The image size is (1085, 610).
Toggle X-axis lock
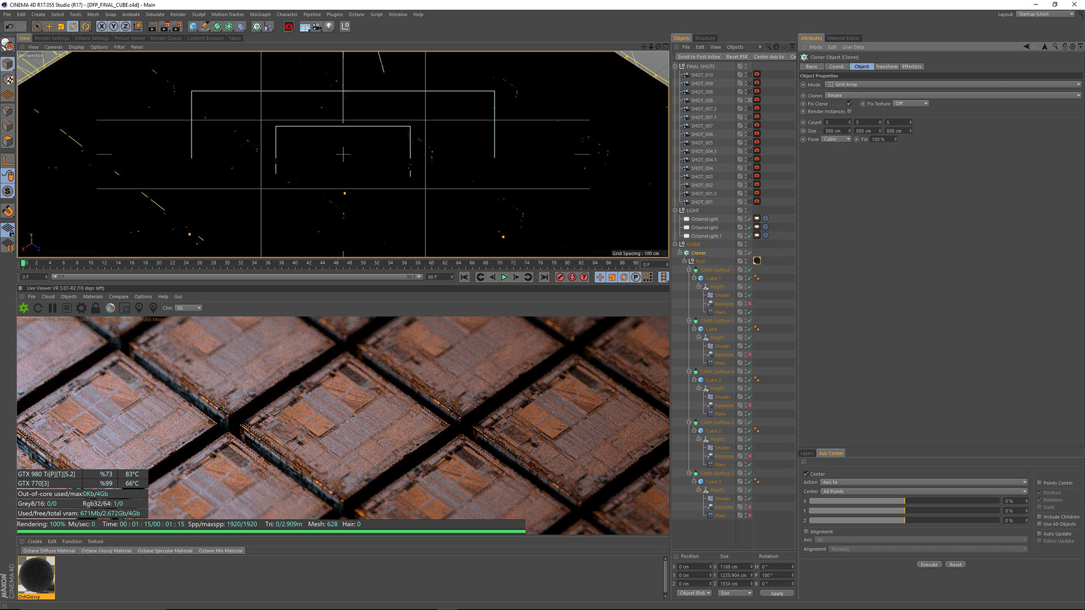[x=102, y=26]
